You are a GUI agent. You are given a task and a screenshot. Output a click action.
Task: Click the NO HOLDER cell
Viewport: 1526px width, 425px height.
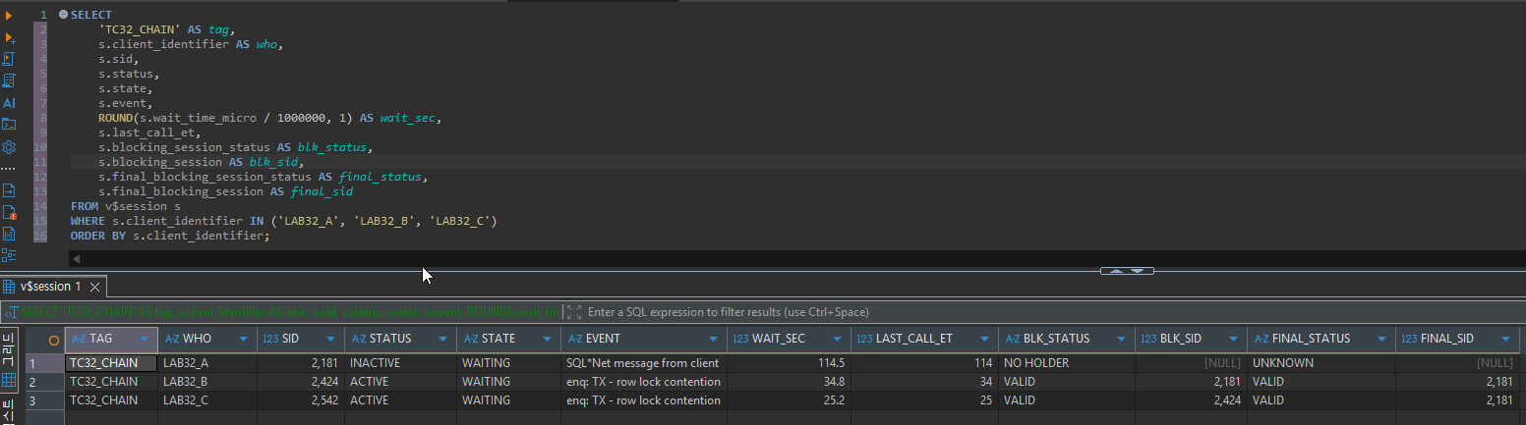(x=1066, y=363)
